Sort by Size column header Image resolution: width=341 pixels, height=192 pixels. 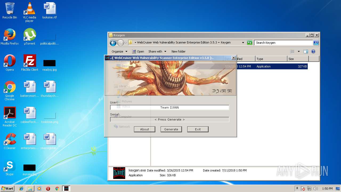[298, 59]
